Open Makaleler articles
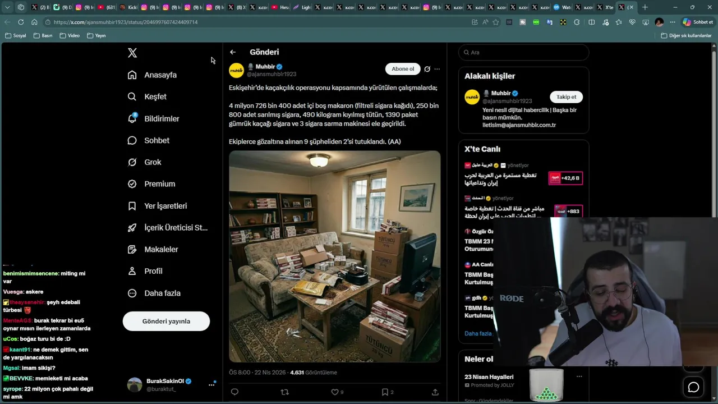The image size is (718, 404). tap(153, 249)
